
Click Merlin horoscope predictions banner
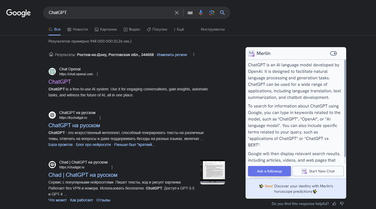tap(296, 189)
